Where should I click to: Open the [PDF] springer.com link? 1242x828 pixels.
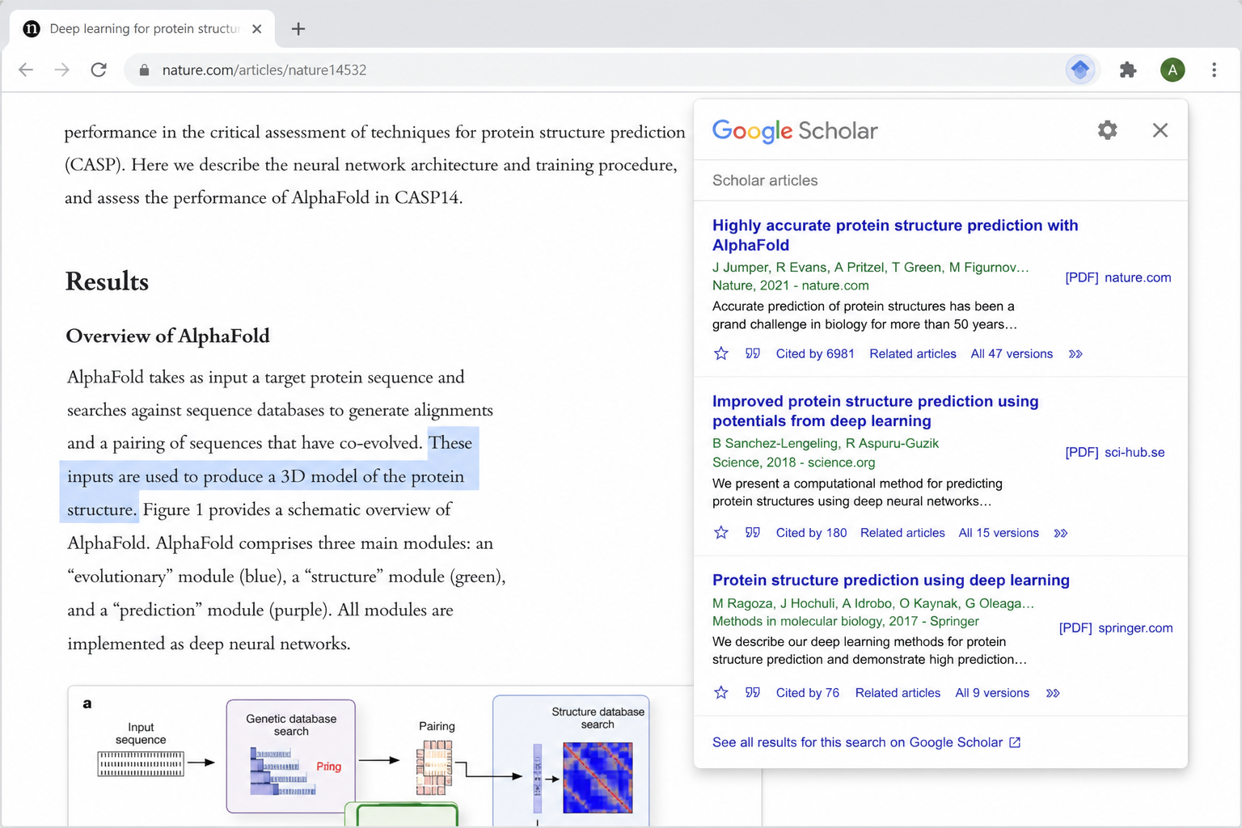1116,627
